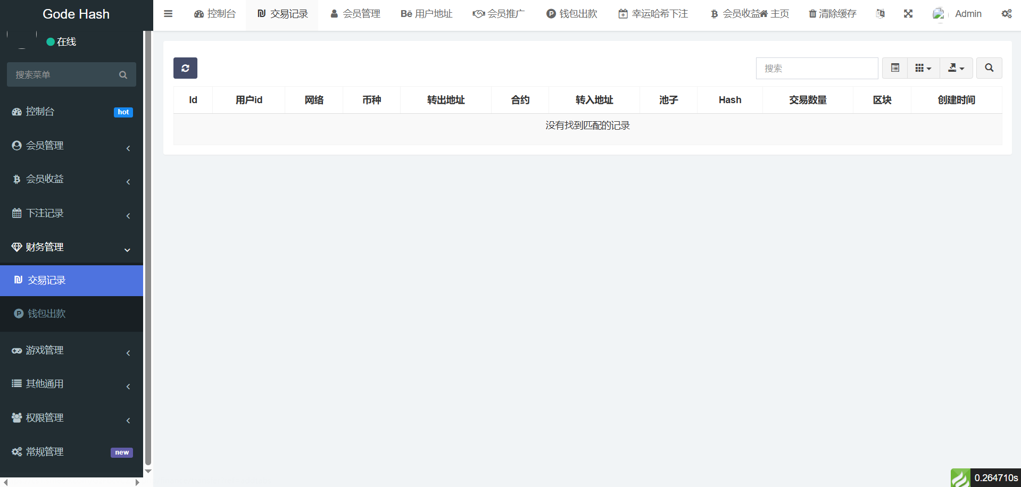Toggle the table card view button

895,68
